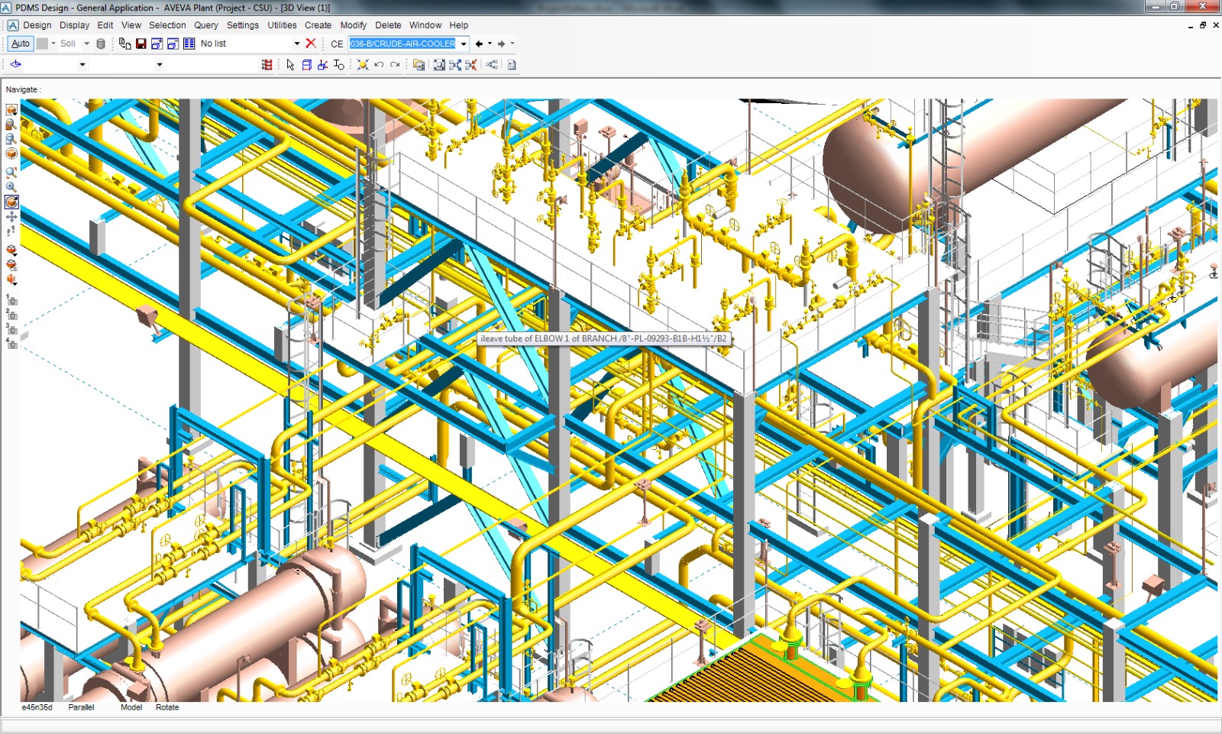Viewport: 1222px width, 734px height.
Task: Toggle the isometric view cube tool
Action: [x=11, y=154]
